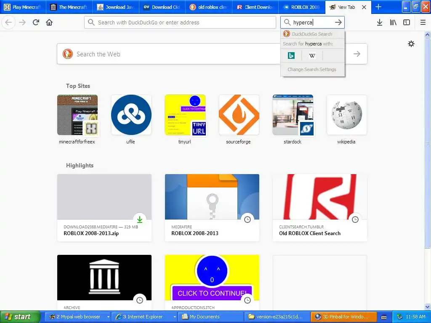Submit search with the arrow in search box
Viewport: 431px width, 323px height.
point(338,22)
